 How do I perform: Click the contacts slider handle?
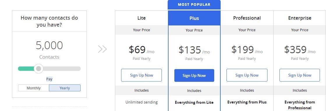tap(38, 69)
